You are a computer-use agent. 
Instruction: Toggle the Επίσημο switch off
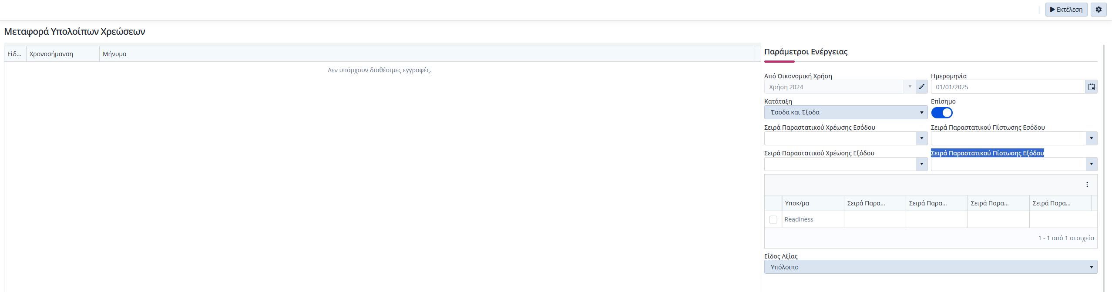942,113
